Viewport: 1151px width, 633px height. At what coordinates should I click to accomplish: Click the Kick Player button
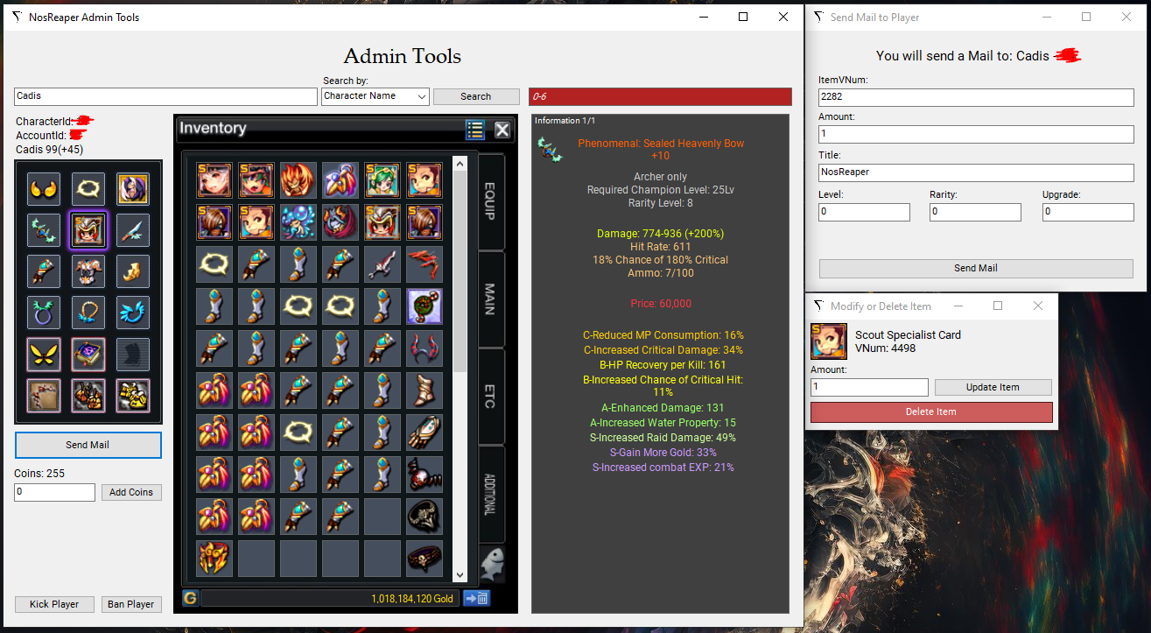[x=54, y=604]
